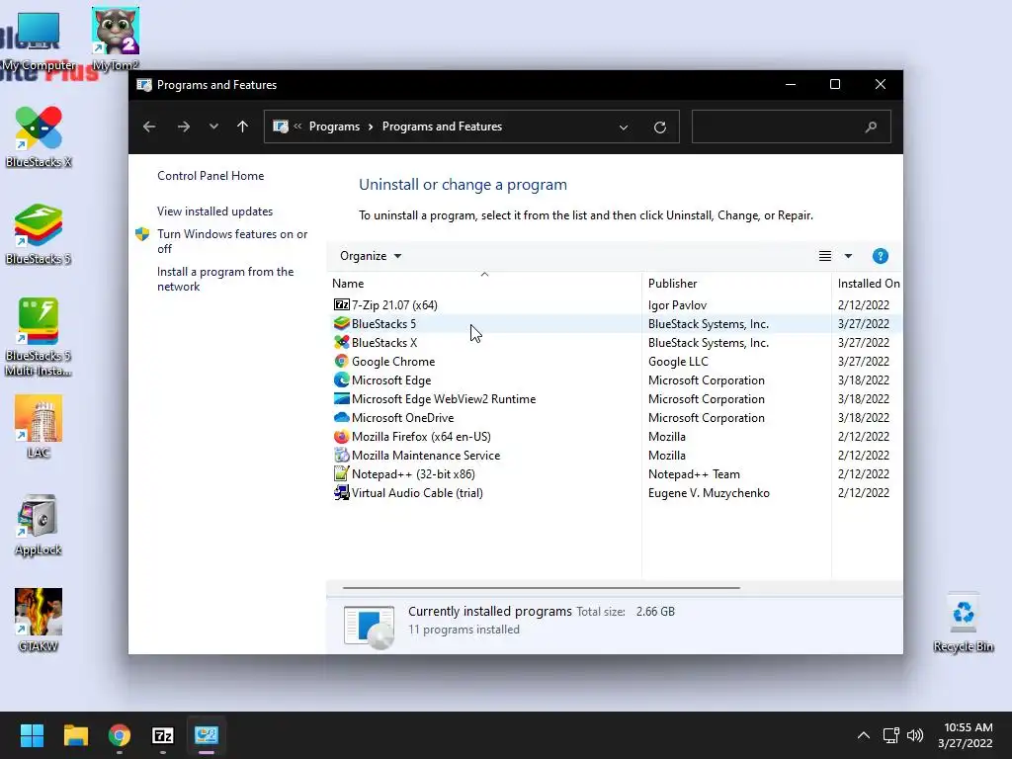Select Virtual Audio Cable (trial) icon
Screen dimensions: 1012x759
click(341, 492)
